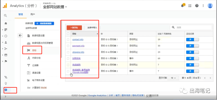Tick the select-all checkbox in table header
This screenshot has height=100, width=217.
pos(68,34)
